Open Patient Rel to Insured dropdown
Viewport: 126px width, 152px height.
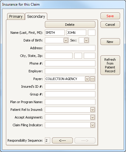(92, 110)
